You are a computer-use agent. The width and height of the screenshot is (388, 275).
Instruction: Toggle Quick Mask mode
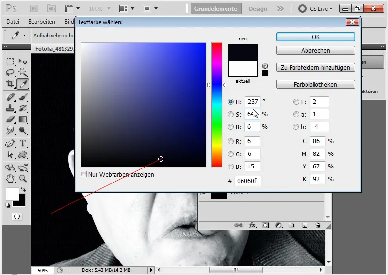point(17,216)
